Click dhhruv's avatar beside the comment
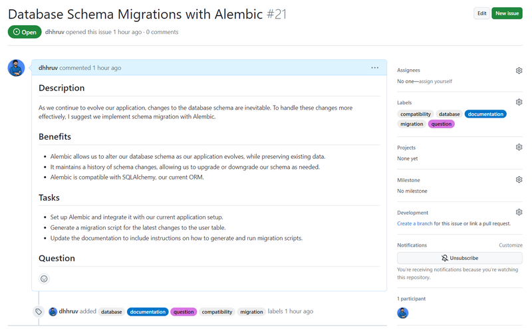Viewport: 532px width, 329px height. click(16, 68)
